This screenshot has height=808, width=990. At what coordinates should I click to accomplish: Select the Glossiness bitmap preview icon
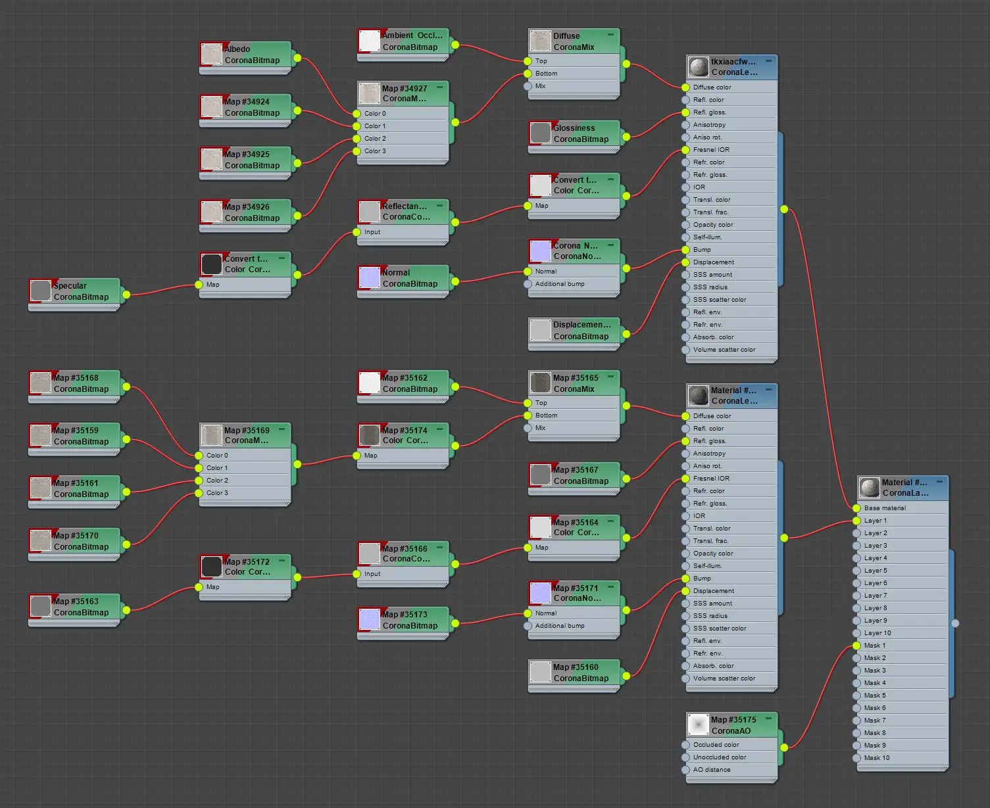540,133
